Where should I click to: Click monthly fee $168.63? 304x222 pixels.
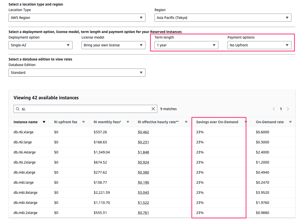[100, 142]
